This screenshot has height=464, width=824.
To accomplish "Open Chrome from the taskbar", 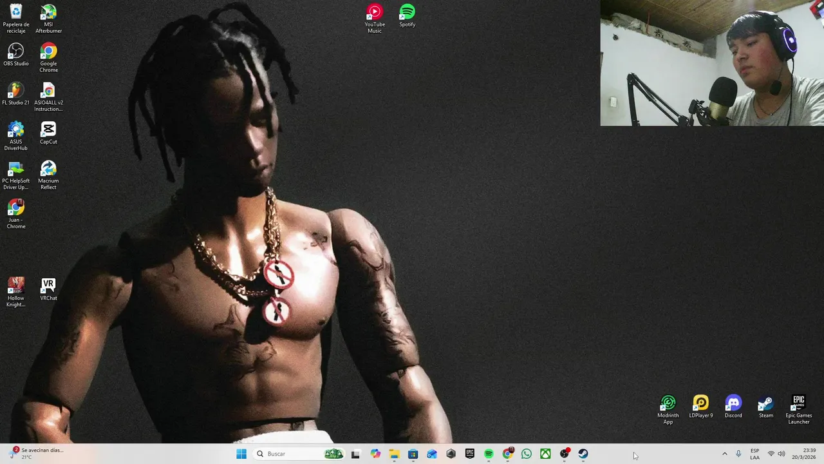I will 508,454.
